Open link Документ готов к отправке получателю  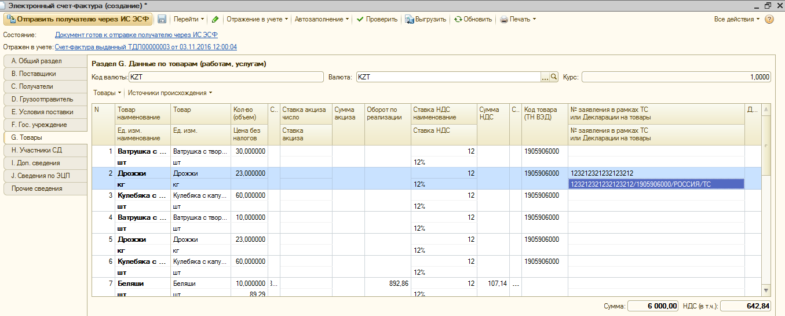[x=136, y=35]
